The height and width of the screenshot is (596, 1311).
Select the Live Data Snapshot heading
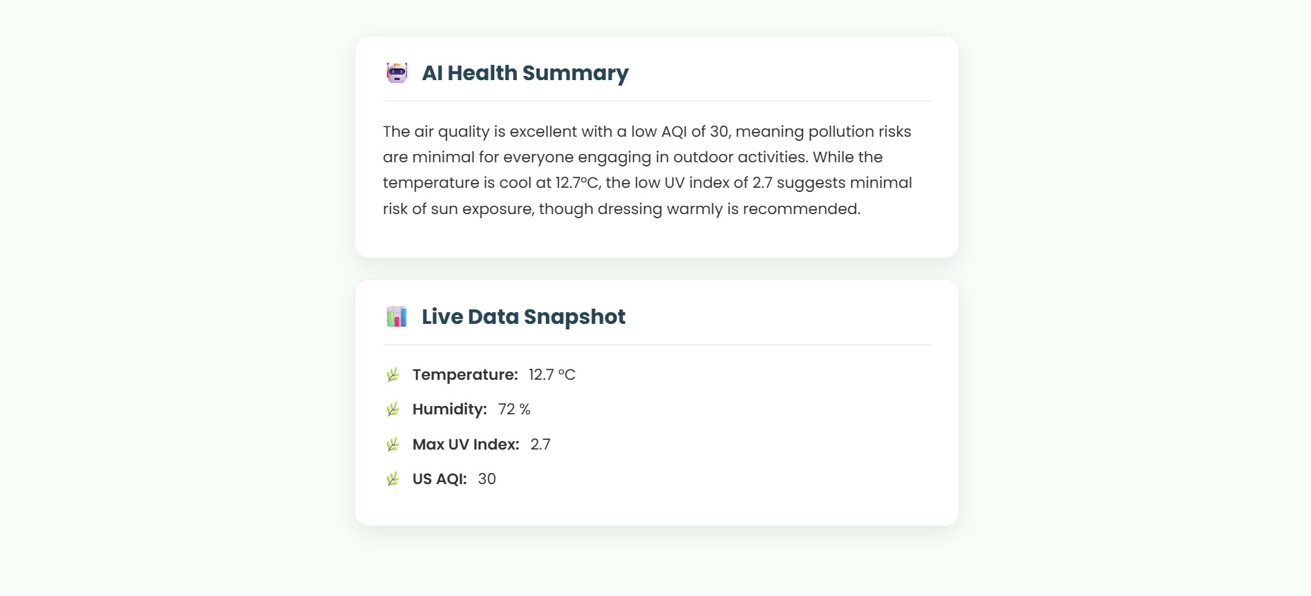click(x=523, y=317)
